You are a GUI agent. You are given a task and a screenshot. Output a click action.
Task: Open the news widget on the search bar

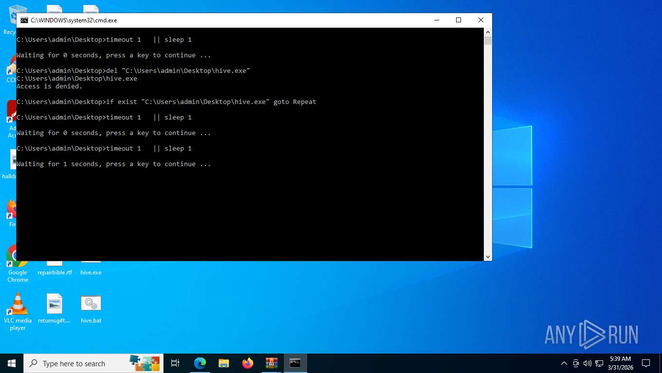pyautogui.click(x=145, y=363)
